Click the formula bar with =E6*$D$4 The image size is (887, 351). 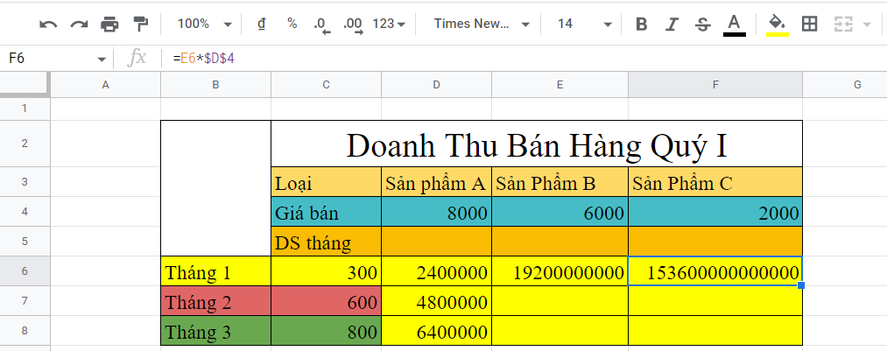pos(526,59)
